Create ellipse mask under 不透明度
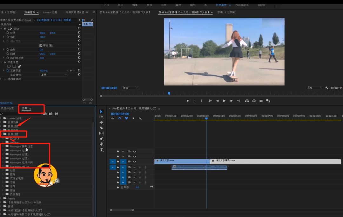Screen dimensions: 343x217 [x=9, y=66]
